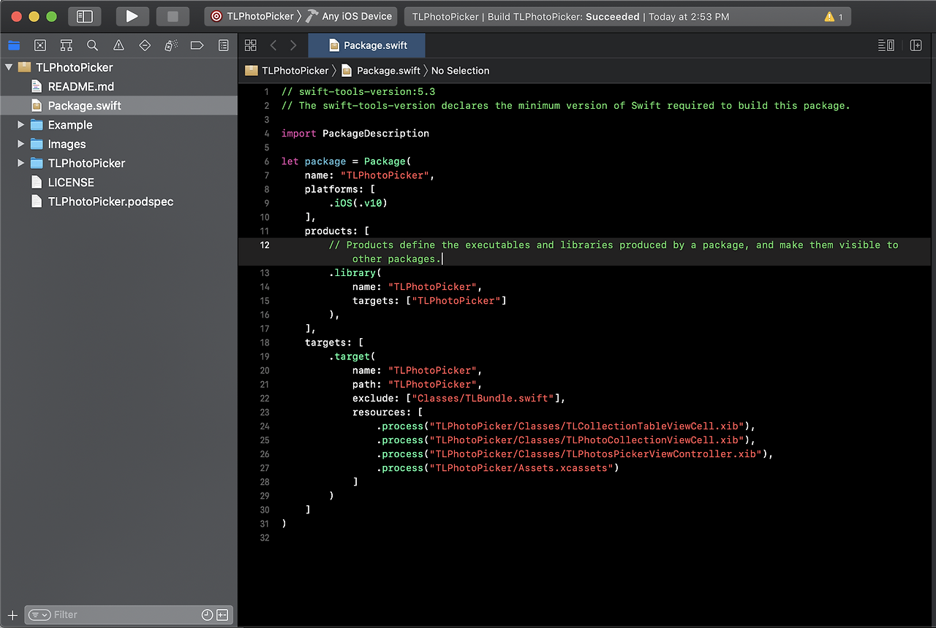The height and width of the screenshot is (628, 936).
Task: Toggle the navigator sidebar visibility
Action: point(85,16)
